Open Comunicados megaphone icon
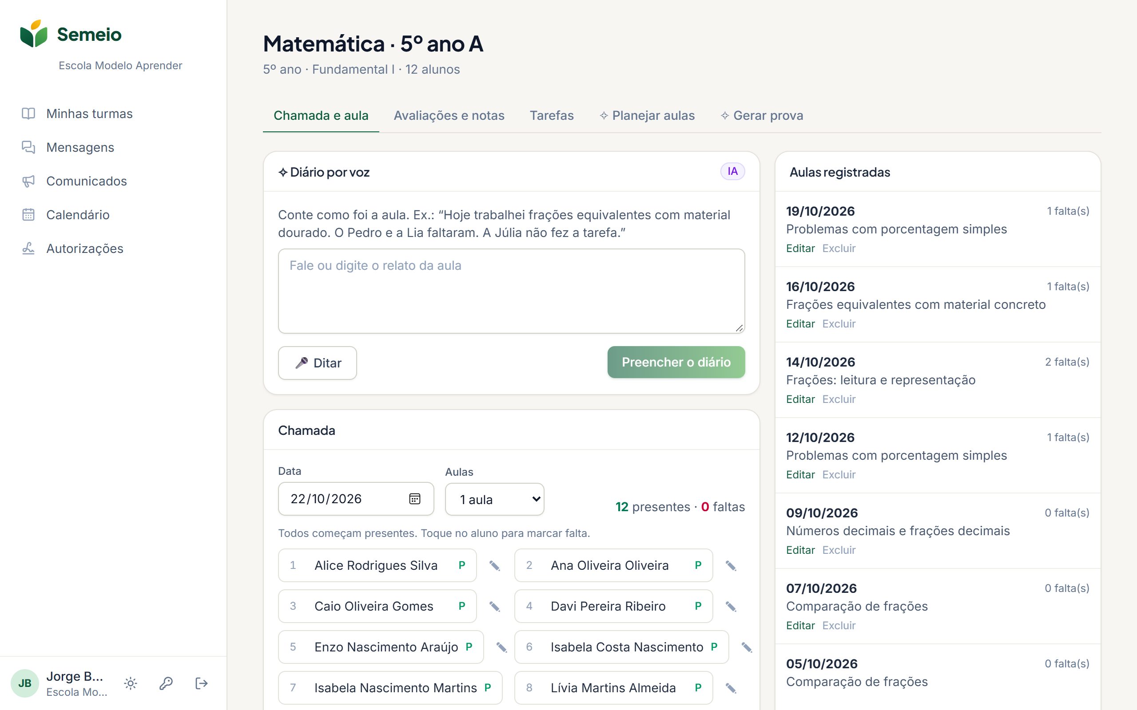The width and height of the screenshot is (1137, 710). 28,181
